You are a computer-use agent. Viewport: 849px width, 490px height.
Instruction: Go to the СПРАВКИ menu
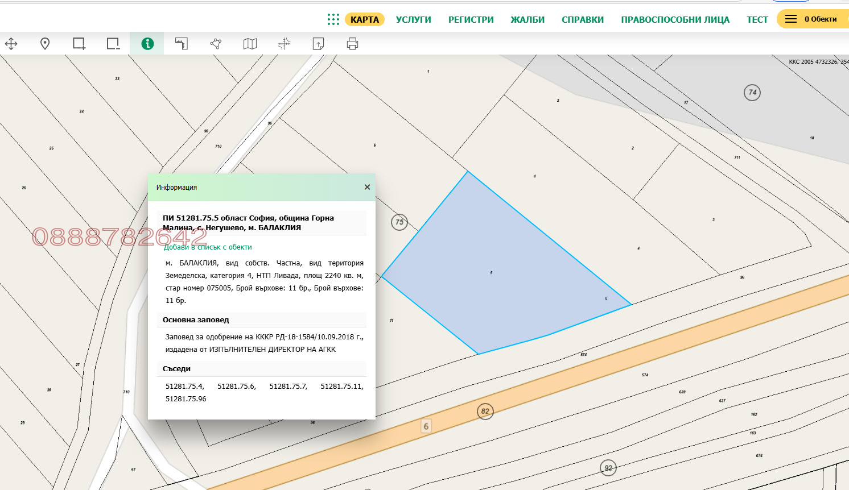tap(583, 19)
